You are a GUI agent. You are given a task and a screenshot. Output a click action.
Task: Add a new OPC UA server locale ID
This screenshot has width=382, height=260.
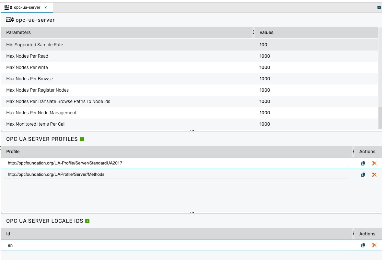coord(87,221)
